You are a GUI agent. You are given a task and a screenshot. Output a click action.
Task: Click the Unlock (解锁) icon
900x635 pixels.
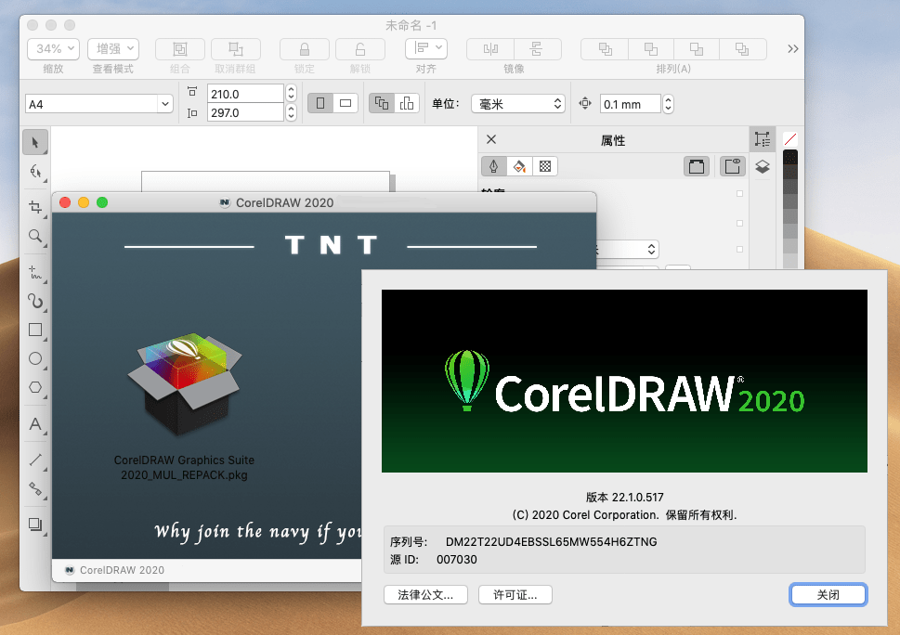click(359, 49)
